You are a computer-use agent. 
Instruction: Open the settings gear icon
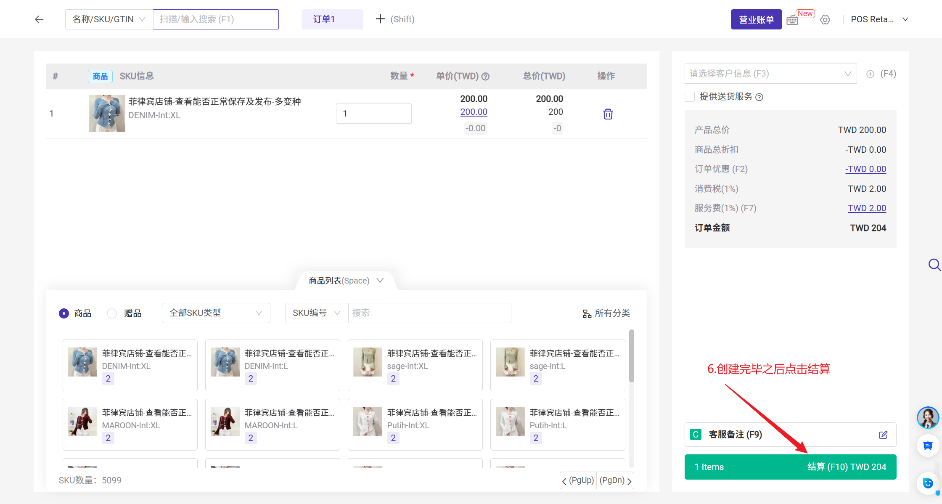pyautogui.click(x=825, y=20)
